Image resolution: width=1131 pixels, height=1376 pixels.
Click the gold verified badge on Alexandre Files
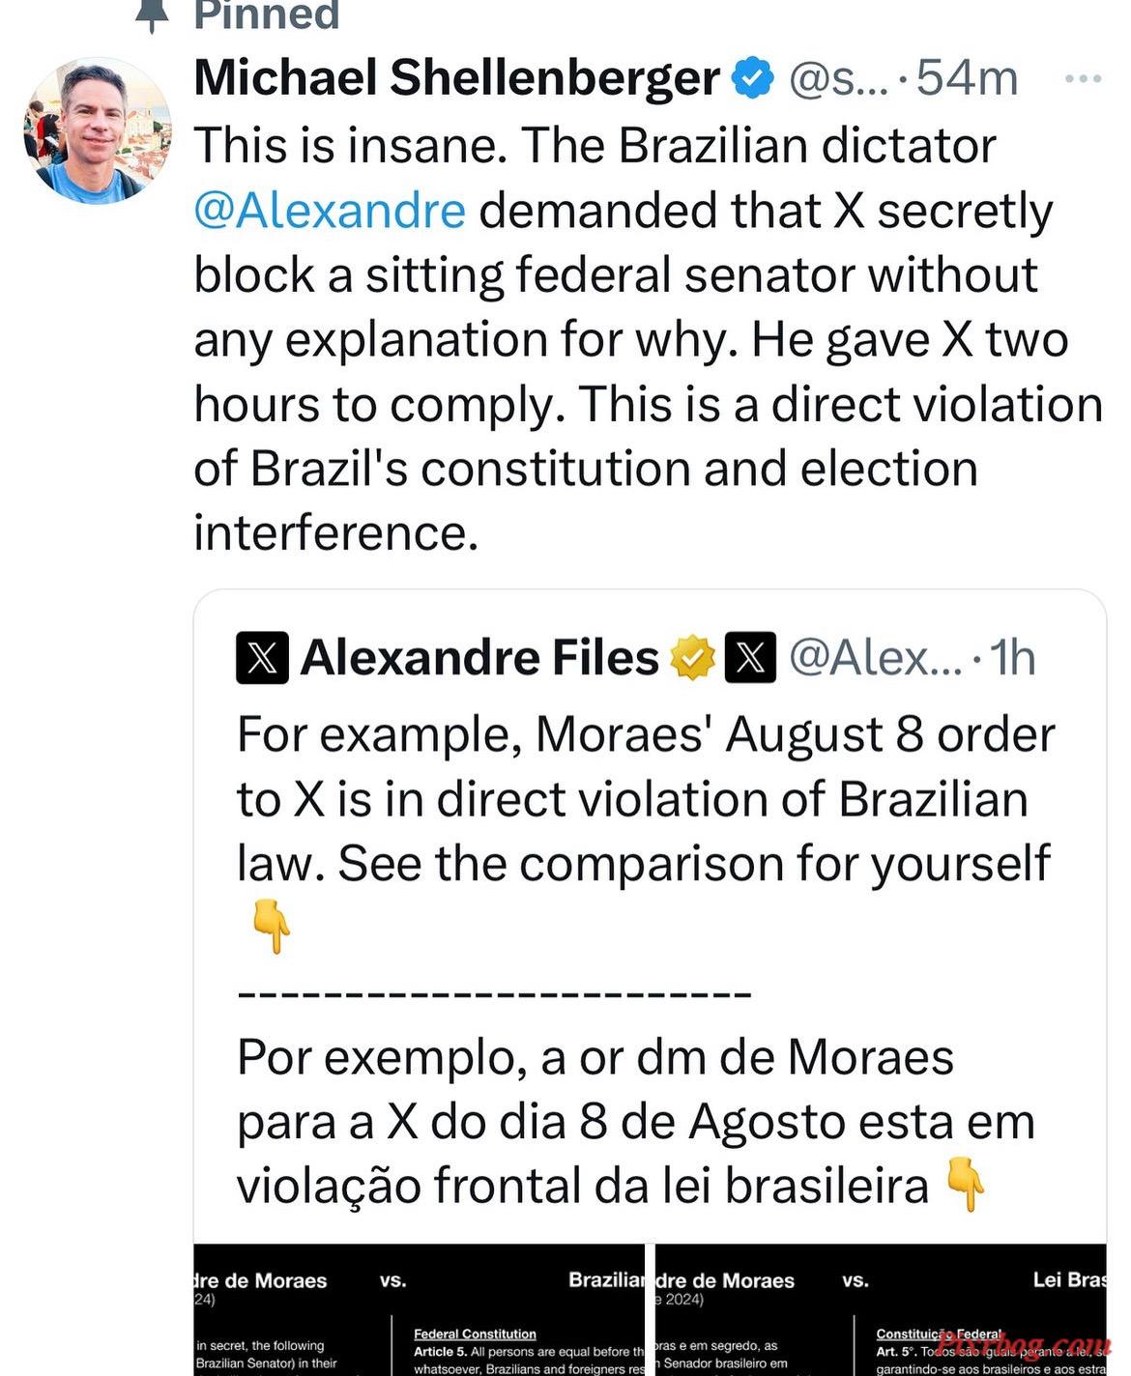[692, 658]
